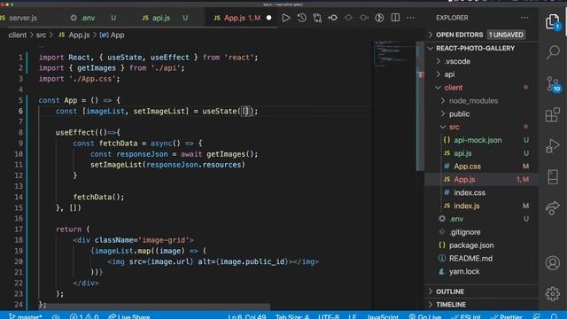
Task: Open the Explorer view in the activity bar
Action: [552, 22]
